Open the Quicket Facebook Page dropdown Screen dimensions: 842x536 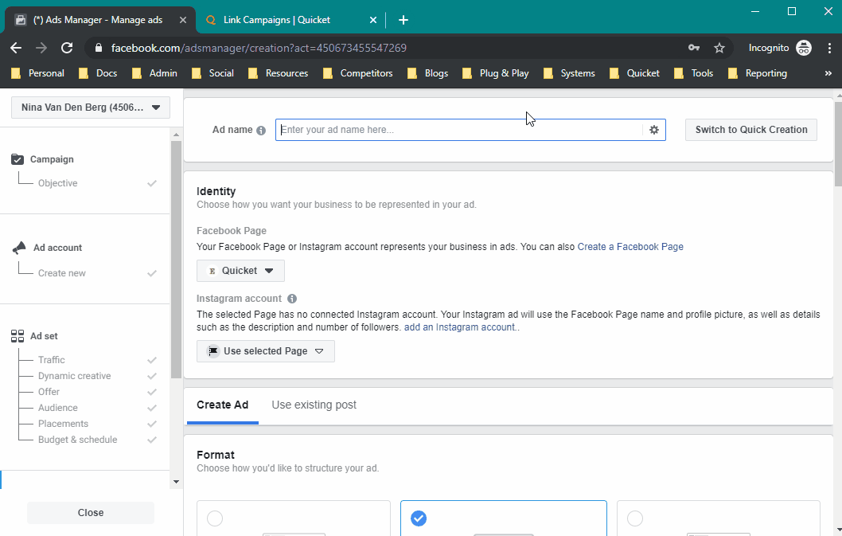click(x=240, y=271)
